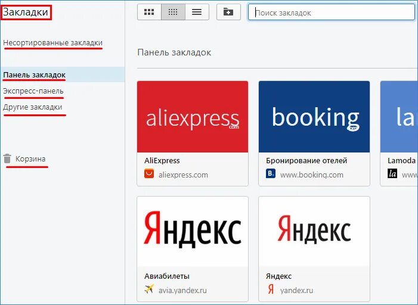
Task: Click the Lamoda favicon
Action: tap(392, 173)
